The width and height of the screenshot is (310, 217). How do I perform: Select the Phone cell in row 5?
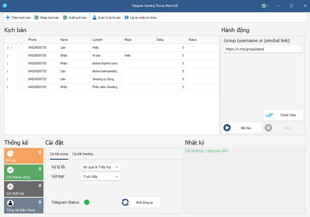coord(42,79)
